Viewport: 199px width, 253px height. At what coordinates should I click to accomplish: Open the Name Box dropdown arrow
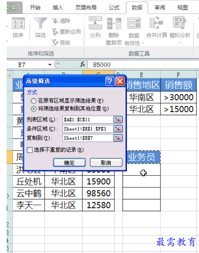pos(50,65)
